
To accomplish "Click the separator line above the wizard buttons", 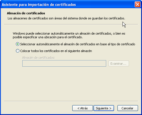I will tap(71, 101).
